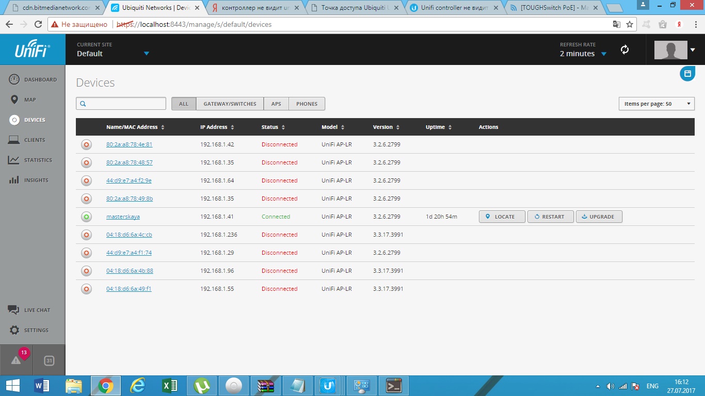Click status icon for 80:2a:a8:78:4e:81
The height and width of the screenshot is (396, 705).
(86, 145)
